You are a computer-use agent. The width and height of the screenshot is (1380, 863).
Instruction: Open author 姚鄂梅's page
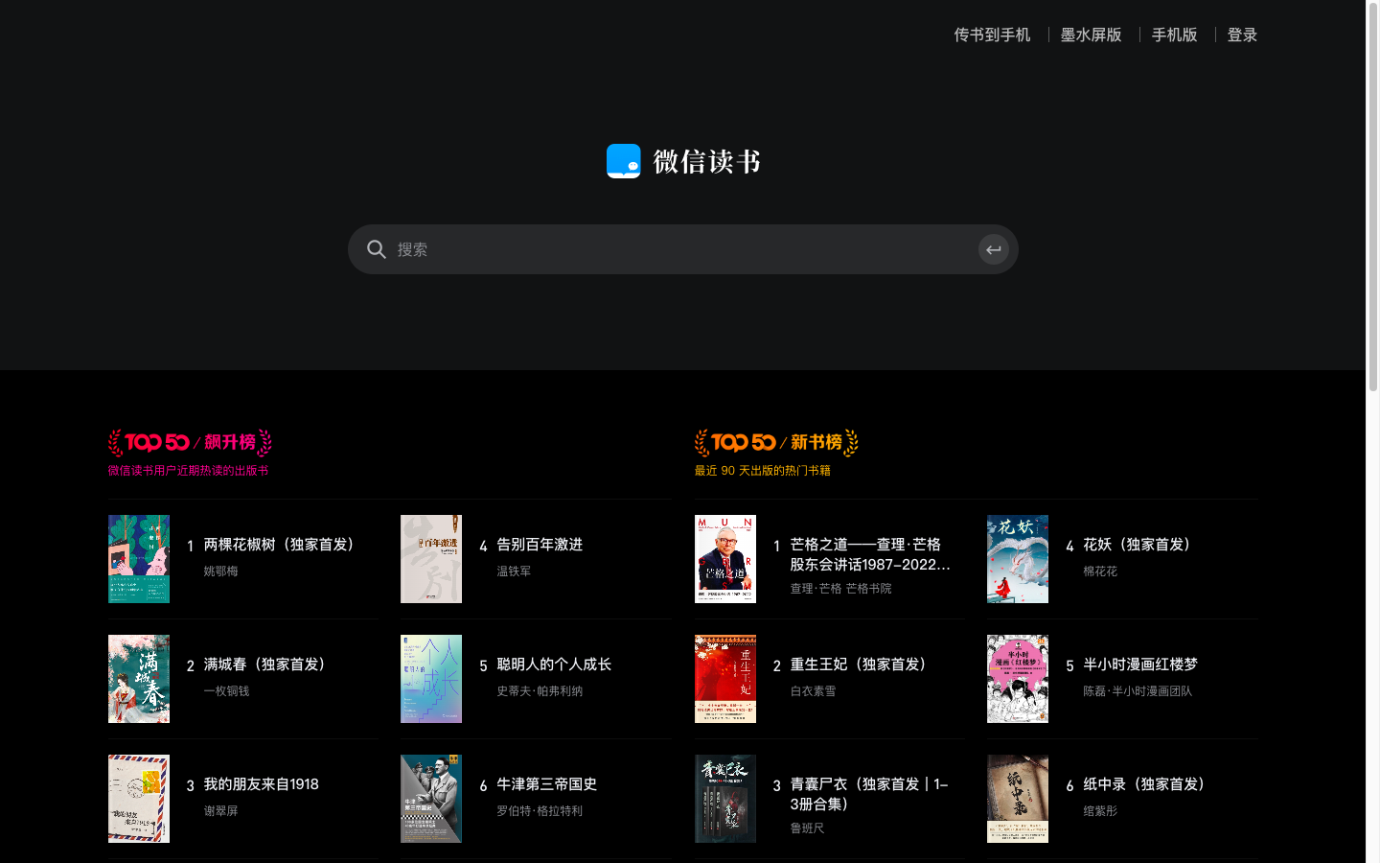point(218,570)
